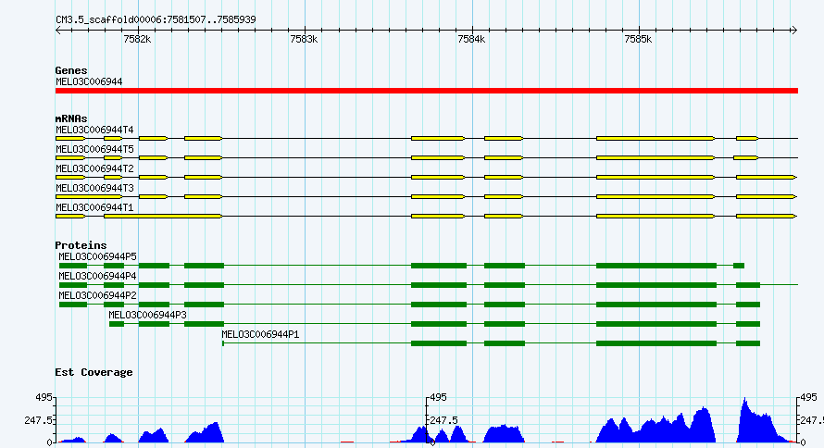This screenshot has width=824, height=448.
Task: Select the MELO3C006944P5 protein label
Action: (x=97, y=256)
